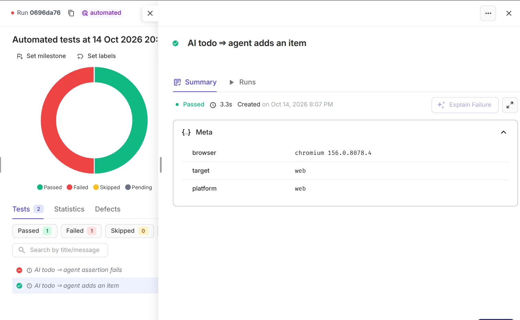The height and width of the screenshot is (320, 520).
Task: Click the 'AI todo ⇒ agent adds an item' heading
Action: coord(247,43)
